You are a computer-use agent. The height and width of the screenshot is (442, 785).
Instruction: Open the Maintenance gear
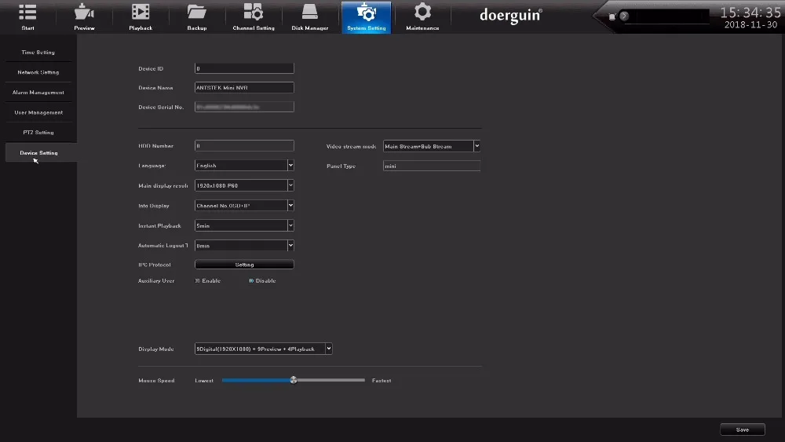(x=422, y=16)
